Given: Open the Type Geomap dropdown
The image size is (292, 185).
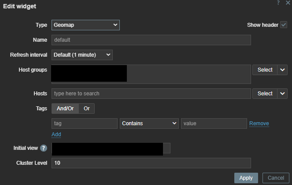Looking at the screenshot, I should 86,25.
